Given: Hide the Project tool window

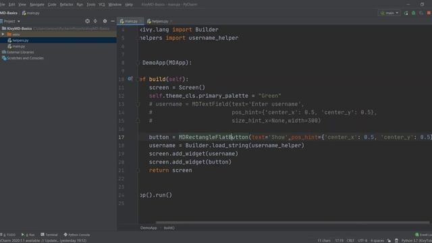Looking at the screenshot, I should pyautogui.click(x=113, y=21).
